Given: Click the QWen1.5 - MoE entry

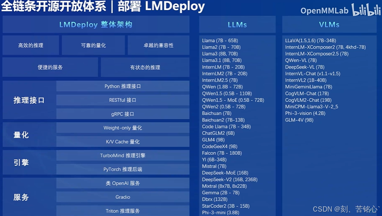Looking at the screenshot, I should click(x=233, y=100).
